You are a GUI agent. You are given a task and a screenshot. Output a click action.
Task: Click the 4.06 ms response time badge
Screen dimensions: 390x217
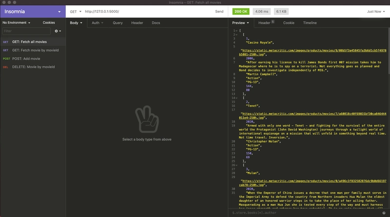coord(262,11)
